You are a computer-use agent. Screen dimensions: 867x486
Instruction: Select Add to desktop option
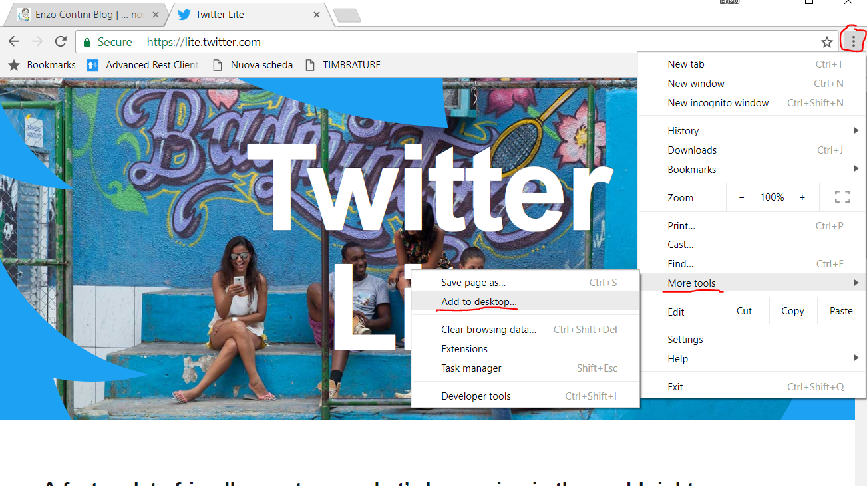[x=479, y=302]
